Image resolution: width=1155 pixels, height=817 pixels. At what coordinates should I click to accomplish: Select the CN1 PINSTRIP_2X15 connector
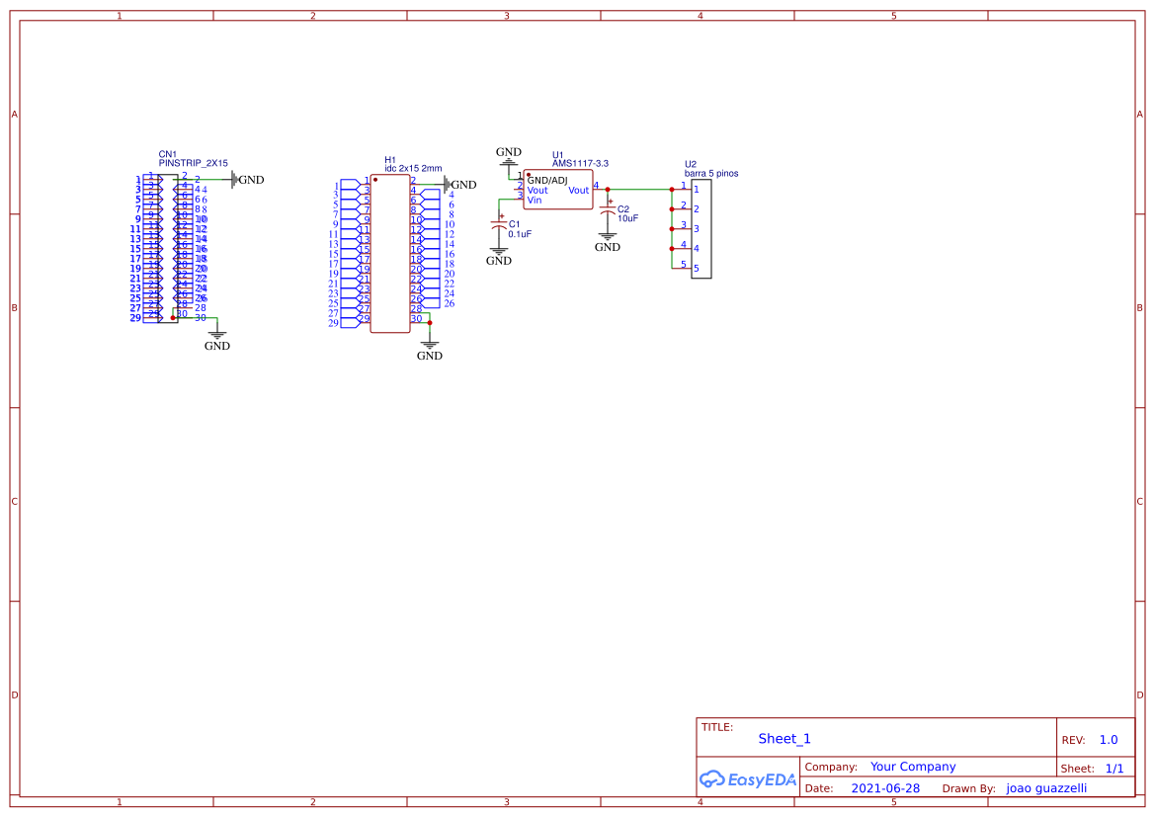tap(161, 248)
